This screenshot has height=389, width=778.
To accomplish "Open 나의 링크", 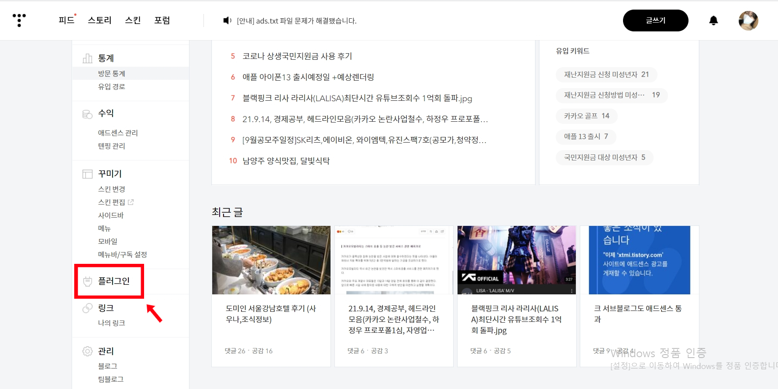I will point(112,323).
